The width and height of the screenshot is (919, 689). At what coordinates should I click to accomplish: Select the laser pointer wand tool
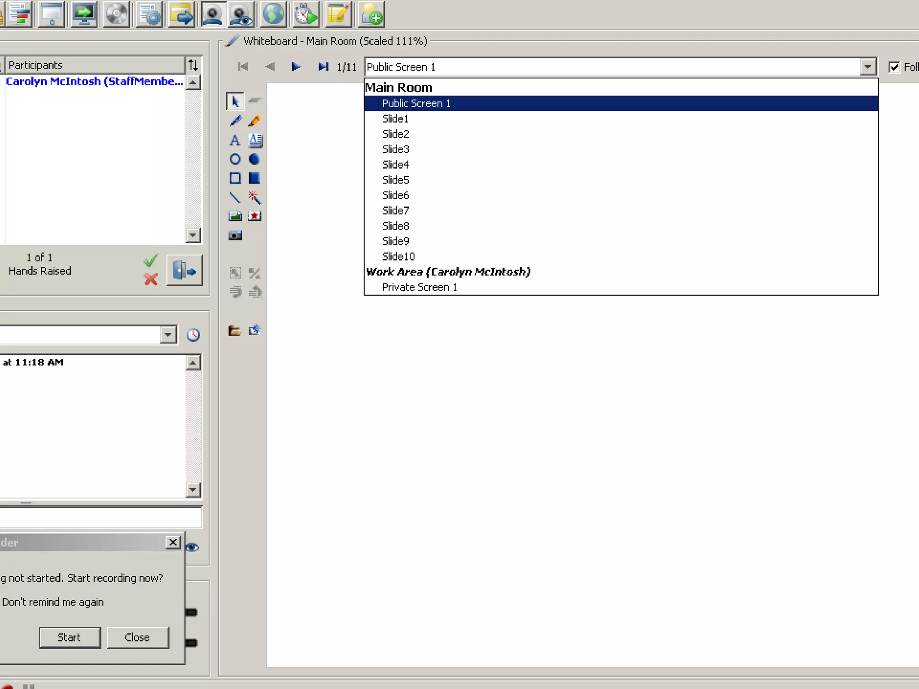click(x=254, y=197)
